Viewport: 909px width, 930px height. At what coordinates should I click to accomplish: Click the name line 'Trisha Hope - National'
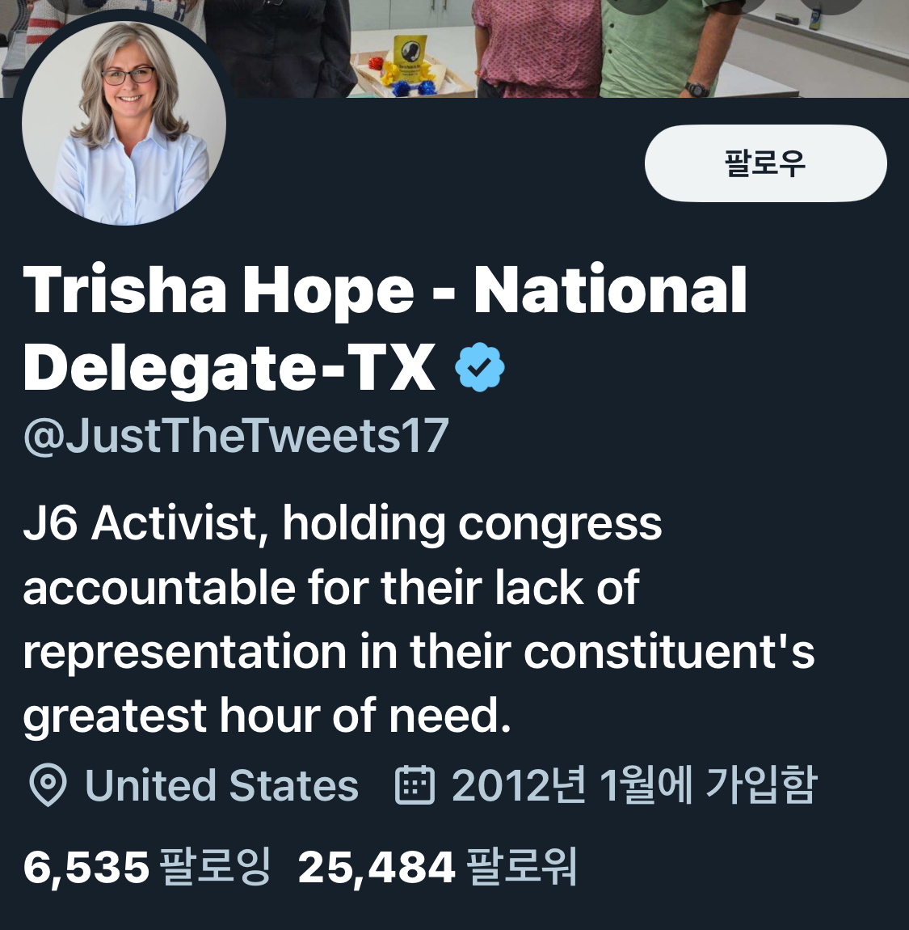coord(385,290)
